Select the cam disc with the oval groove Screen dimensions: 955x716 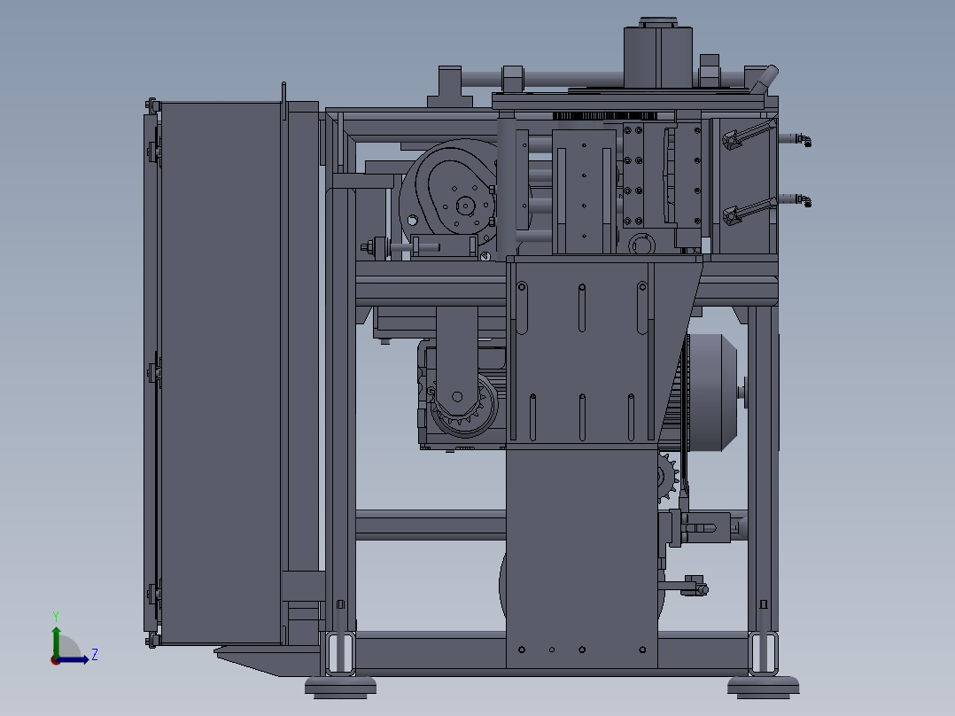pyautogui.click(x=449, y=194)
